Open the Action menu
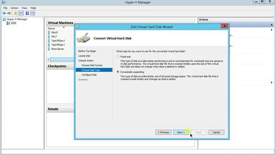 [14, 8]
